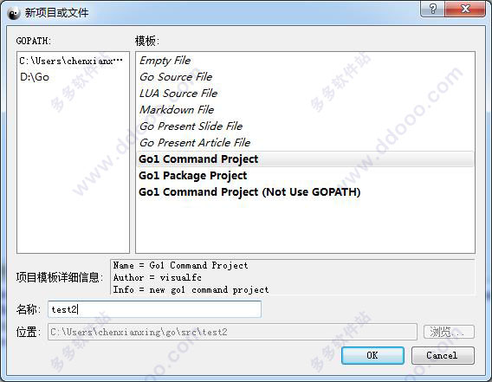This screenshot has width=492, height=382.
Task: Click the name field containing test2
Action: pos(154,309)
